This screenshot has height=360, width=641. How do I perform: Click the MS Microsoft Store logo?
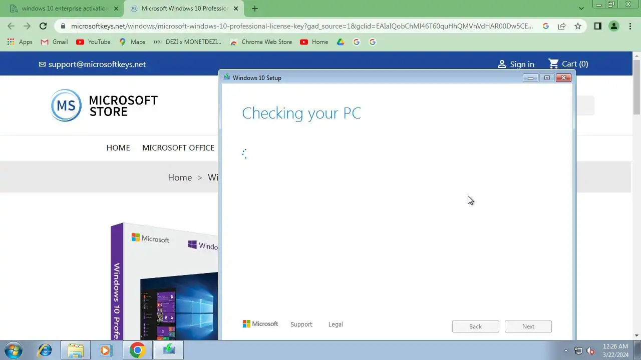click(104, 105)
